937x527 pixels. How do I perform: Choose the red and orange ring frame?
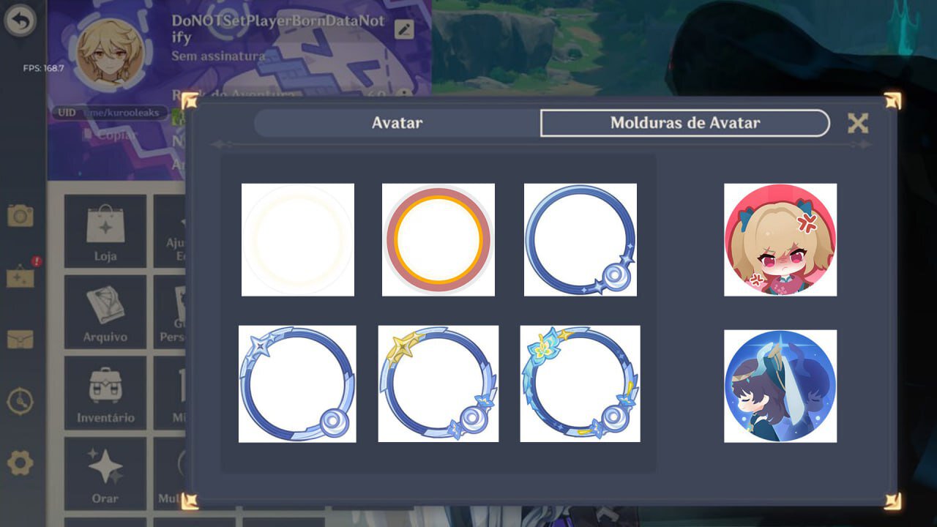[438, 240]
